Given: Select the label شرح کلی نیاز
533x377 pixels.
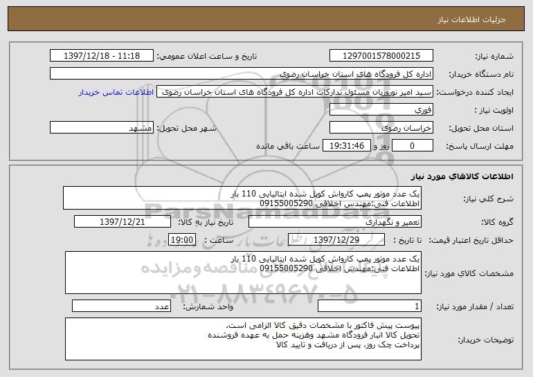Looking at the screenshot, I should pos(489,199).
